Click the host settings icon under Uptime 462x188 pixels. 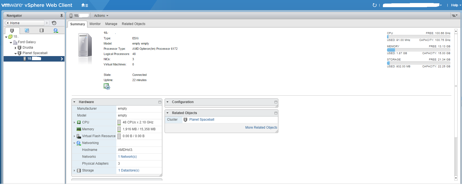[x=107, y=87]
